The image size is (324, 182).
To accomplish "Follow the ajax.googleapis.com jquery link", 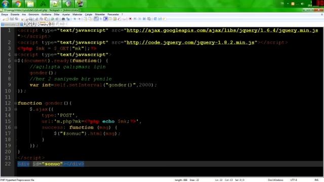I will point(222,30).
